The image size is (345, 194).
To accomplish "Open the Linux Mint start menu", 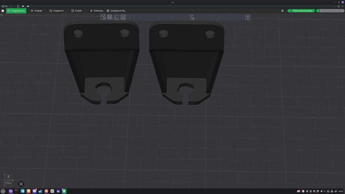I will point(3,191).
